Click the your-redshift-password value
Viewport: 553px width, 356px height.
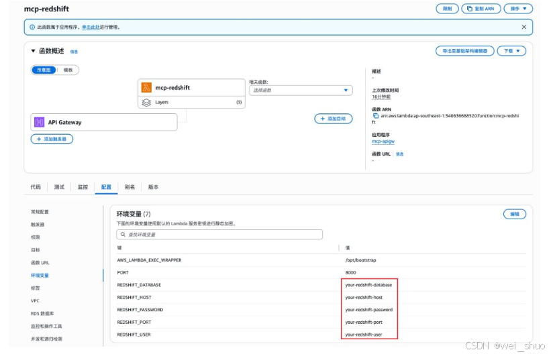369,310
